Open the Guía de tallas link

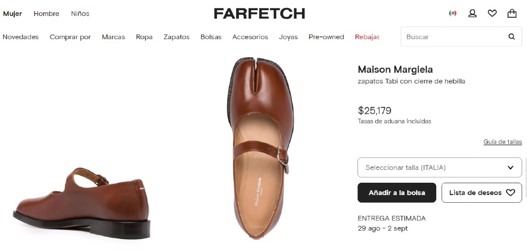503,142
